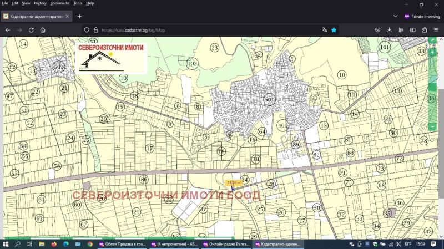The height and width of the screenshot is (249, 444).
Task: Open network status in system tray
Action: [391, 244]
